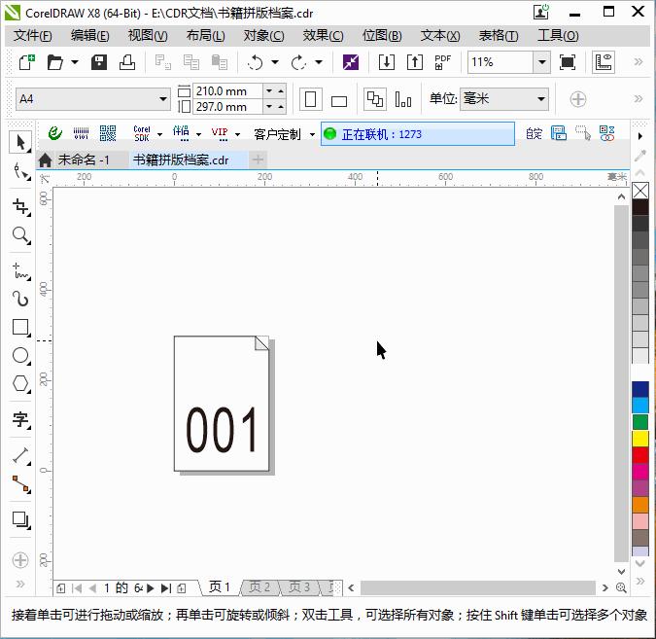Screen dimensions: 656x639
Task: Select the Freehand drawing tool
Action: (x=21, y=271)
